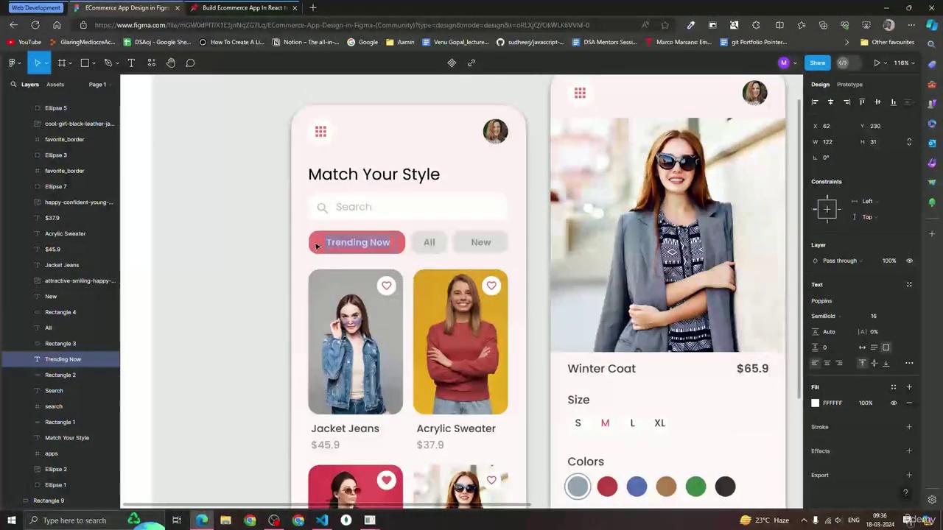Image resolution: width=943 pixels, height=530 pixels.
Task: Open fill style library icon
Action: tap(894, 387)
